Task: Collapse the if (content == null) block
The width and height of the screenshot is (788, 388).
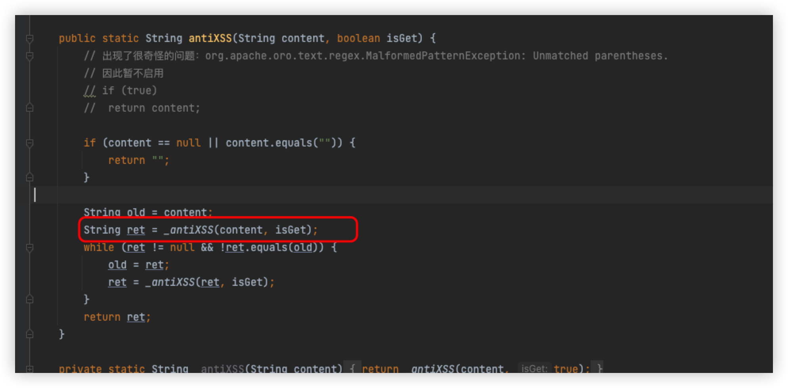Action: pyautogui.click(x=30, y=143)
